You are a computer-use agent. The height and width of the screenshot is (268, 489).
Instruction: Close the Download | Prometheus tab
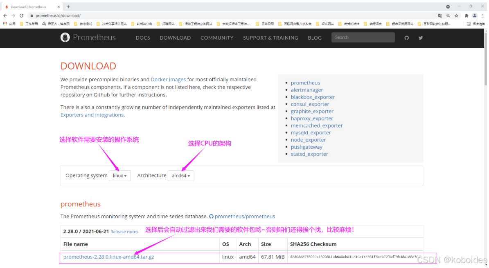point(59,7)
